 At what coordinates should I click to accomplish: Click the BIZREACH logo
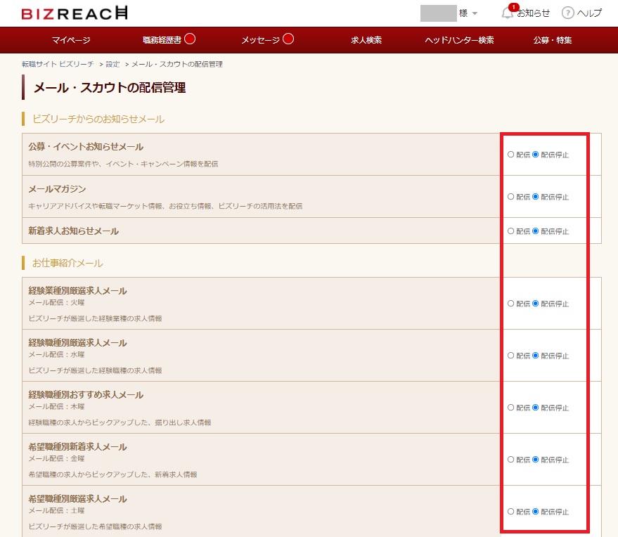[x=75, y=13]
